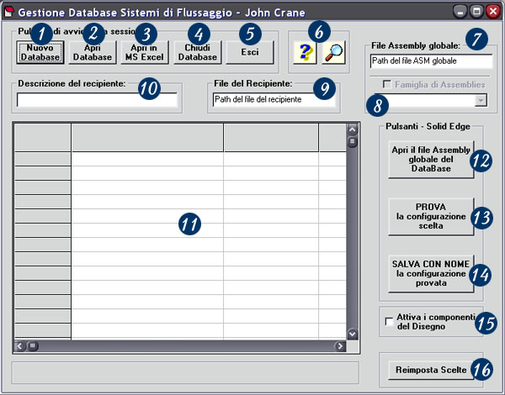Click the File del Recipiente path field
505x395 pixels.
274,100
